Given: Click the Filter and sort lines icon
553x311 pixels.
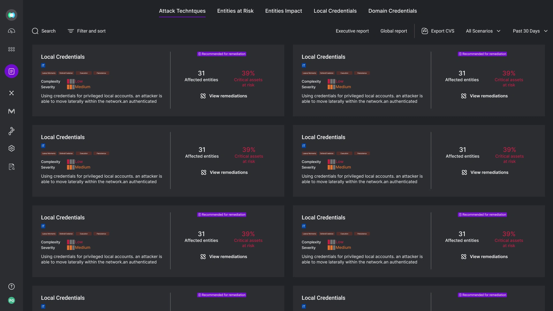Looking at the screenshot, I should coord(71,31).
